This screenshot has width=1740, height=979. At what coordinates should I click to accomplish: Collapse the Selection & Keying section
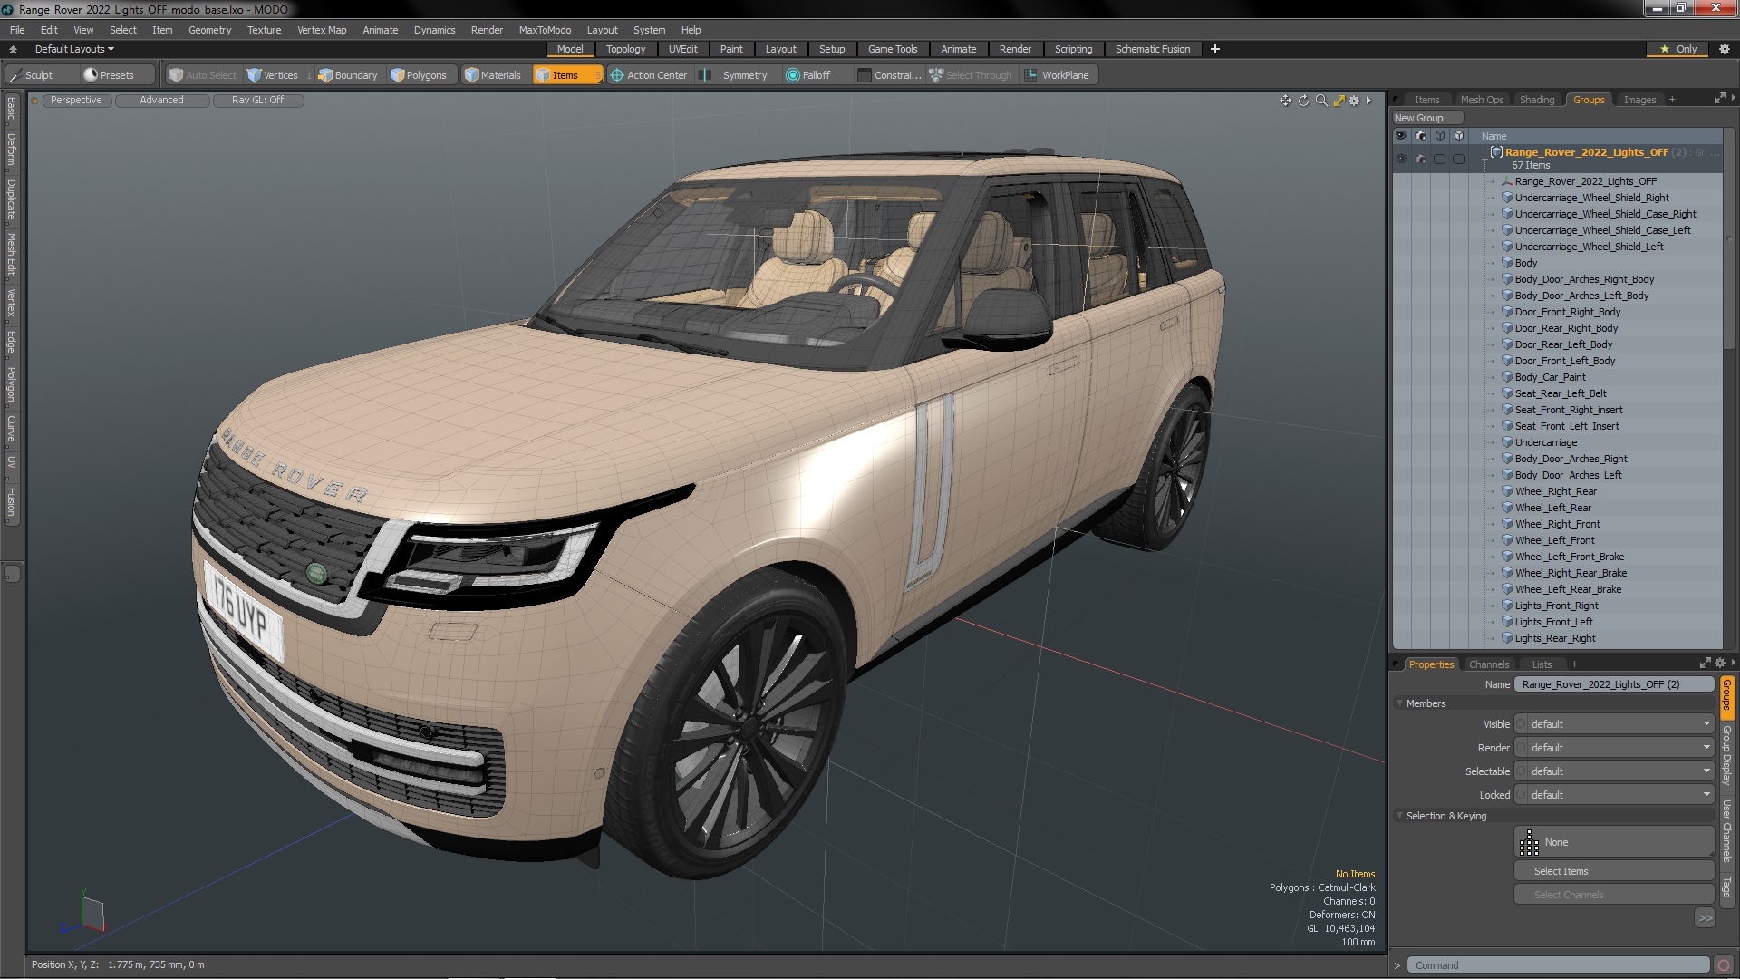(1400, 816)
